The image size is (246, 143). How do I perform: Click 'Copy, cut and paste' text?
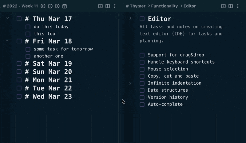click(173, 76)
